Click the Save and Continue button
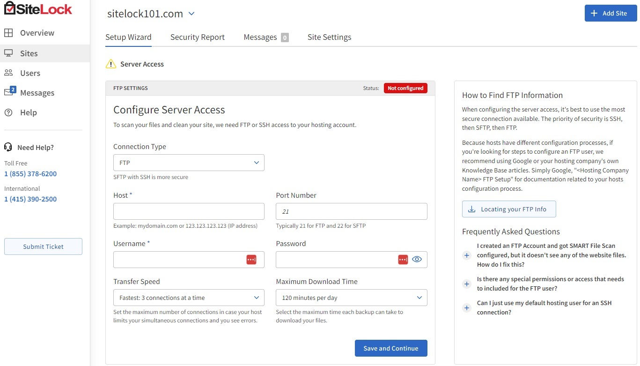 [390, 348]
